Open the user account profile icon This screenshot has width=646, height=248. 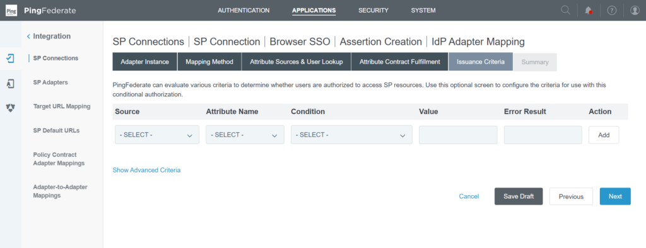[635, 11]
